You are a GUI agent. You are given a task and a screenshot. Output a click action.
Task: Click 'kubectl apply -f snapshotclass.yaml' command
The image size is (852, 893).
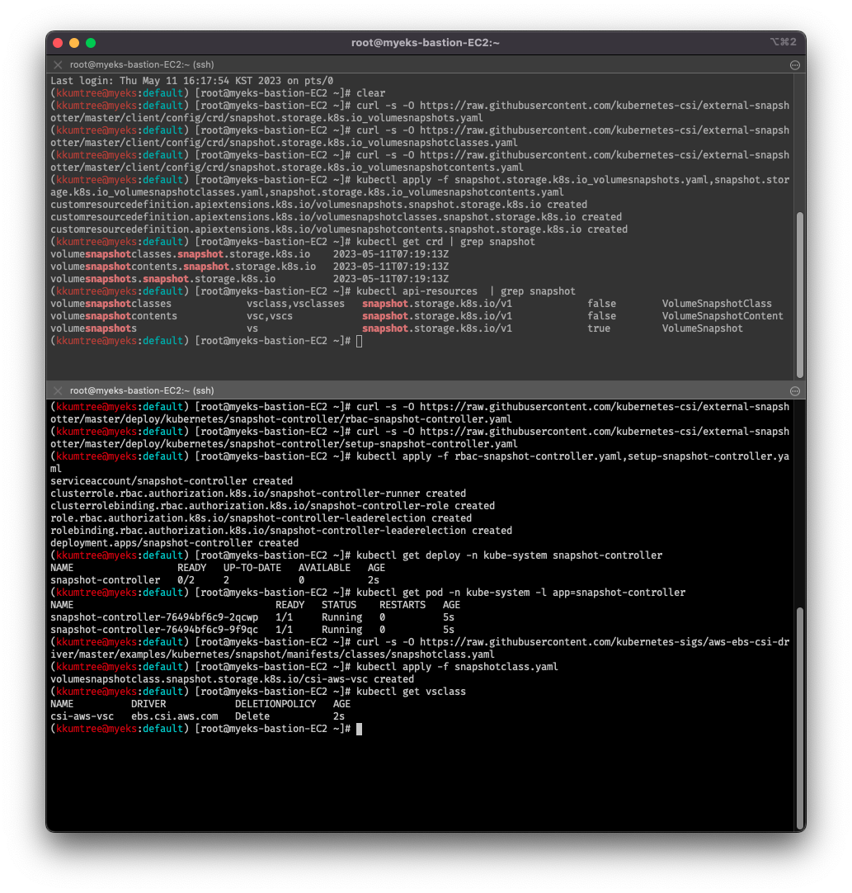[x=457, y=667]
